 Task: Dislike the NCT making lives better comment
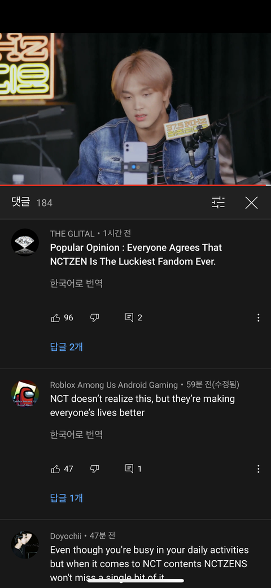click(95, 469)
